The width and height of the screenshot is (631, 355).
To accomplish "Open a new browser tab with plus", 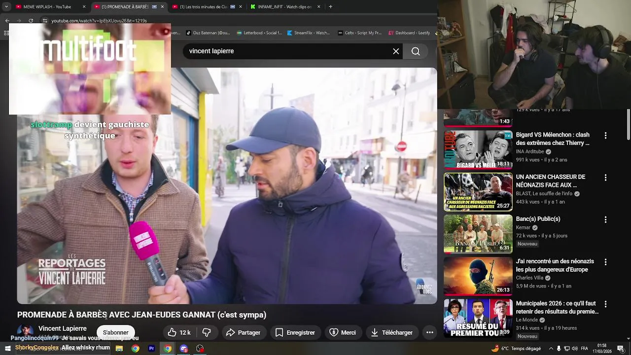I will tap(330, 7).
